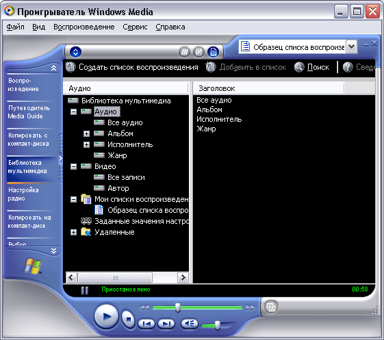Open the Воспроизведение menu
384x340 pixels.
pos(84,27)
